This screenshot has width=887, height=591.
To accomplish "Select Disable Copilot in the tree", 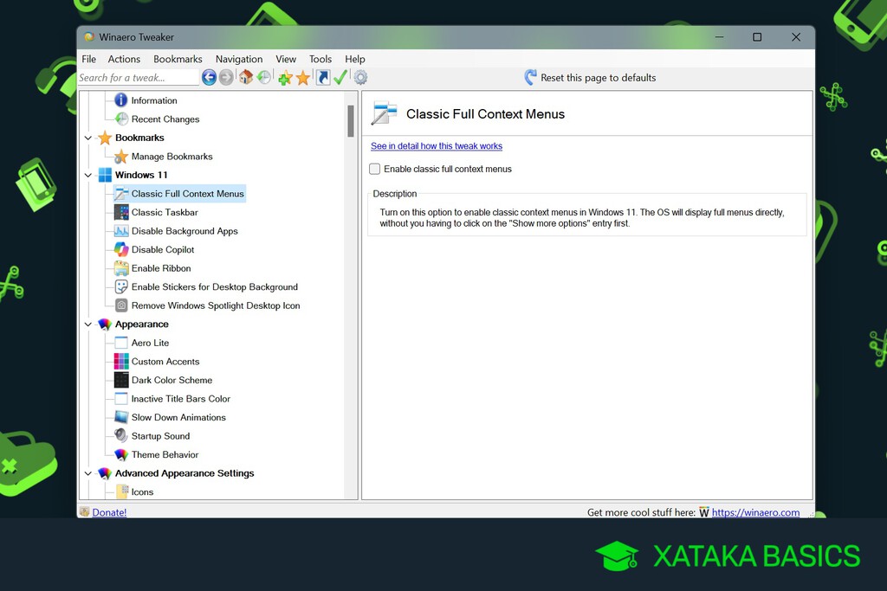I will tap(163, 250).
